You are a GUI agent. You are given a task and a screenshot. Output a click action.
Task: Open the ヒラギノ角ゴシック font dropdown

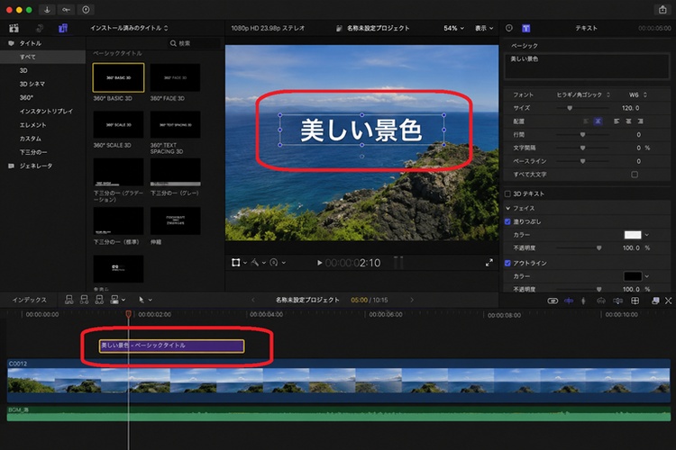[583, 94]
